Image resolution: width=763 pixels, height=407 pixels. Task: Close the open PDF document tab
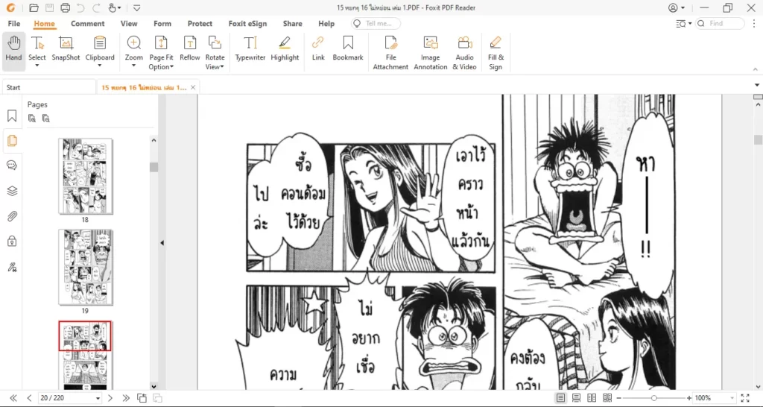tap(193, 88)
